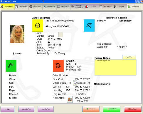The width and height of the screenshot is (143, 114).
Task: Click the nickname '(Jamie)' under the photo
Action: (x=17, y=53)
